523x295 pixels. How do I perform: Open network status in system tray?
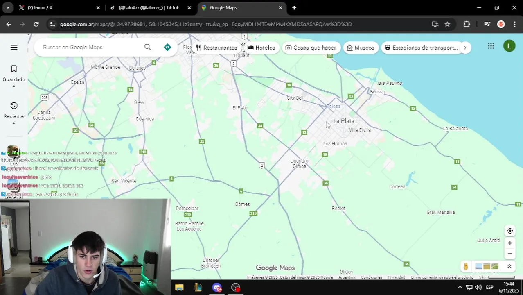click(x=469, y=287)
